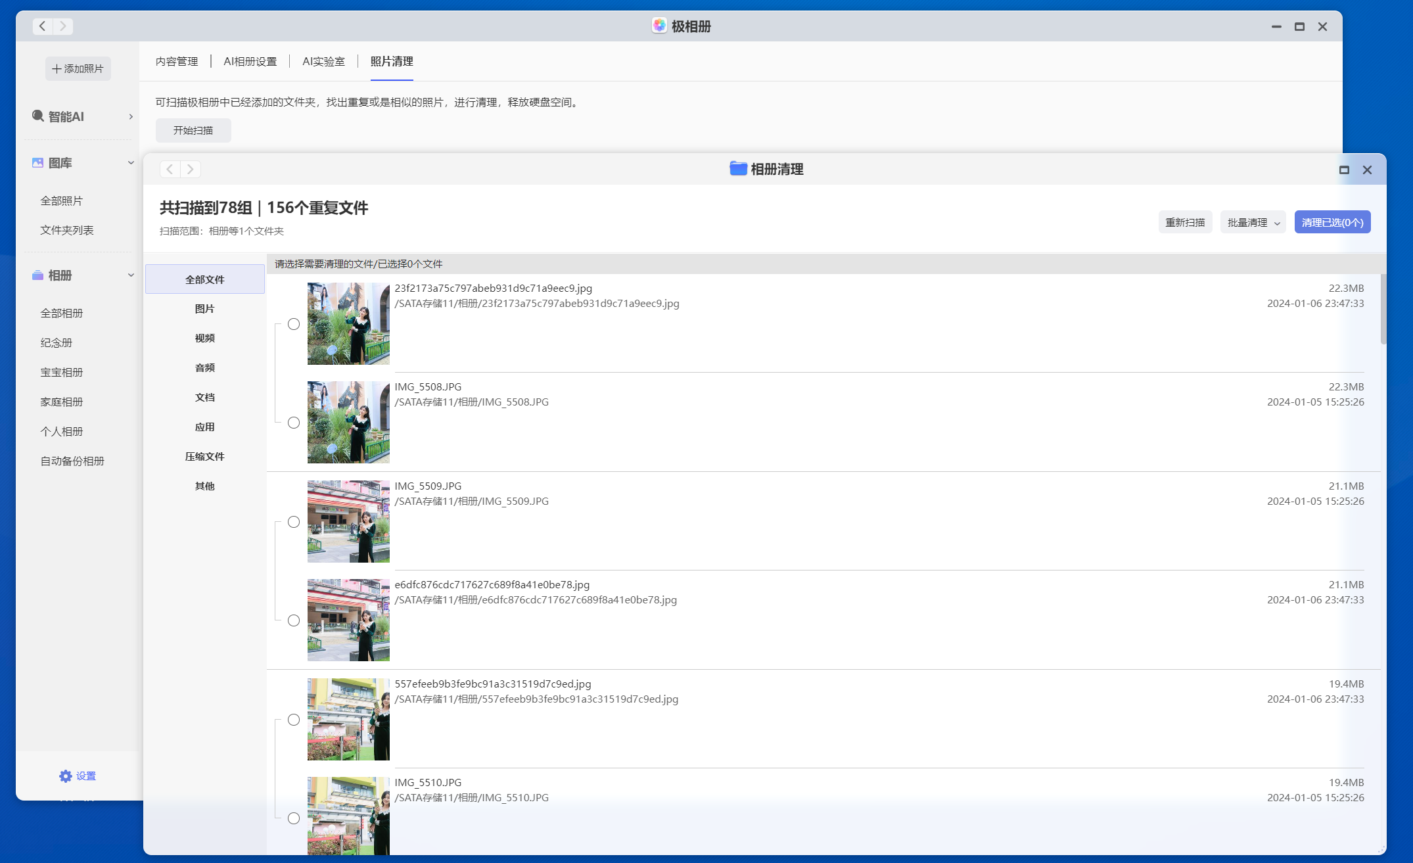Open the 批量清理 dropdown
1413x863 pixels.
[1253, 222]
